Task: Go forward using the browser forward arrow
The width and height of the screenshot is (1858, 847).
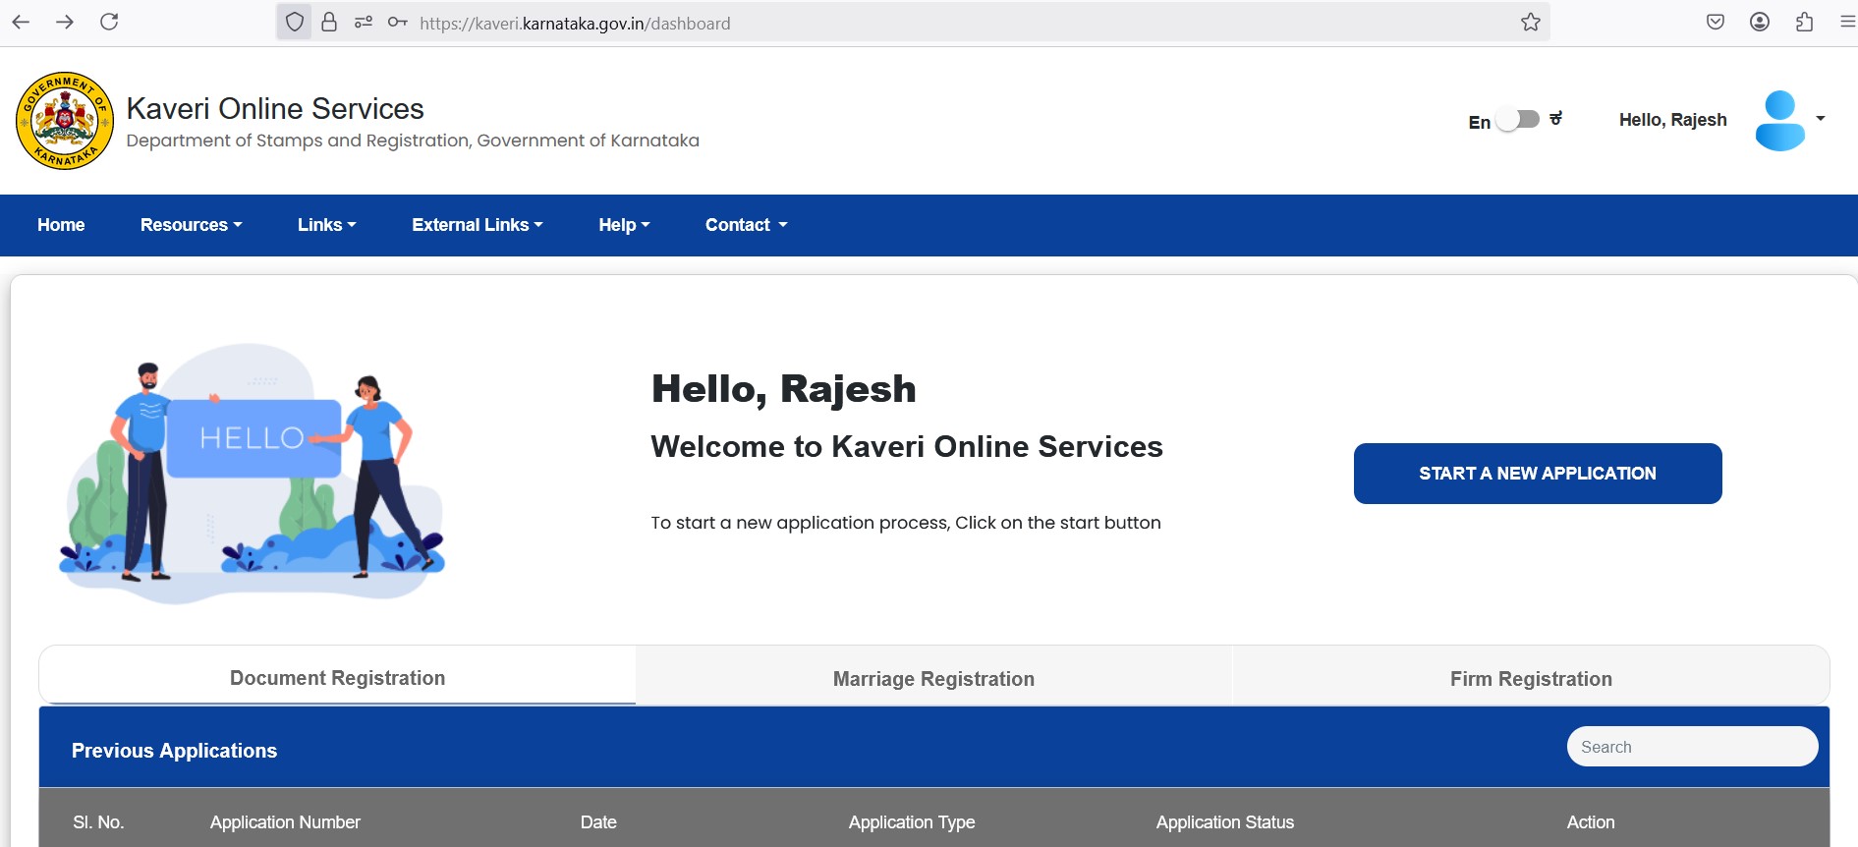Action: coord(65,22)
